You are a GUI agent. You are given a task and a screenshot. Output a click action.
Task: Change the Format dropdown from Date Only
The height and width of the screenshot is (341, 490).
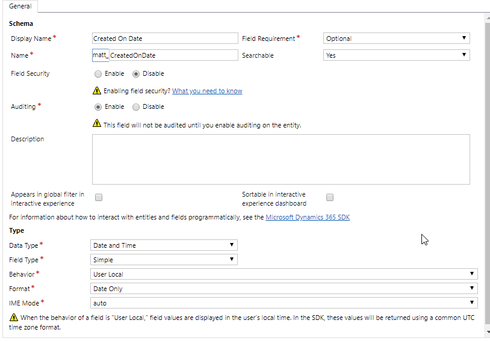pyautogui.click(x=284, y=288)
